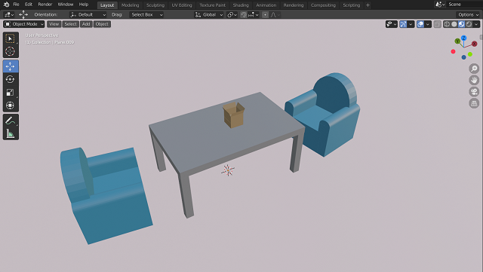Open the gizmo options dropdown arrow
This screenshot has width=483, height=272.
[x=411, y=24]
